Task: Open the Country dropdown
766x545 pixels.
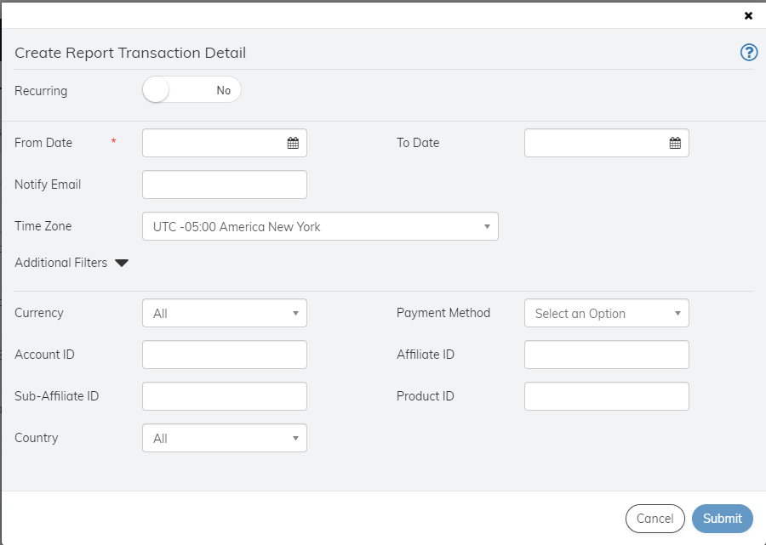Action: [224, 438]
